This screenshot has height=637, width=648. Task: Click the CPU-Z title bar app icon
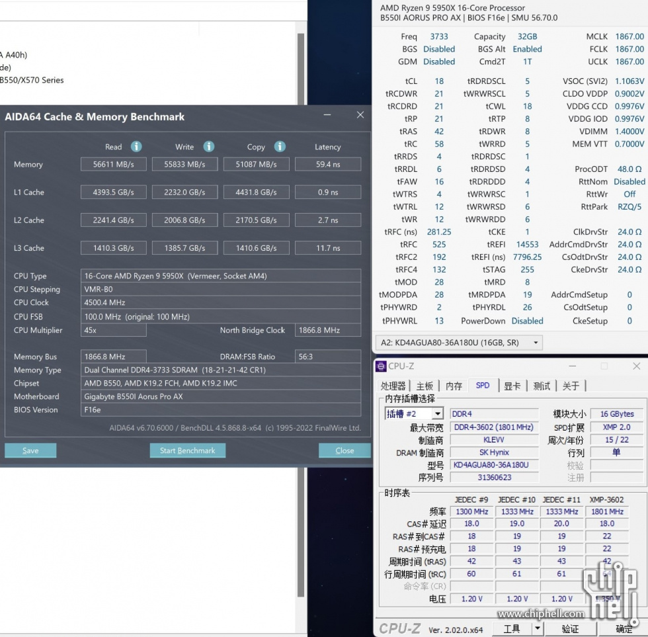pos(381,366)
